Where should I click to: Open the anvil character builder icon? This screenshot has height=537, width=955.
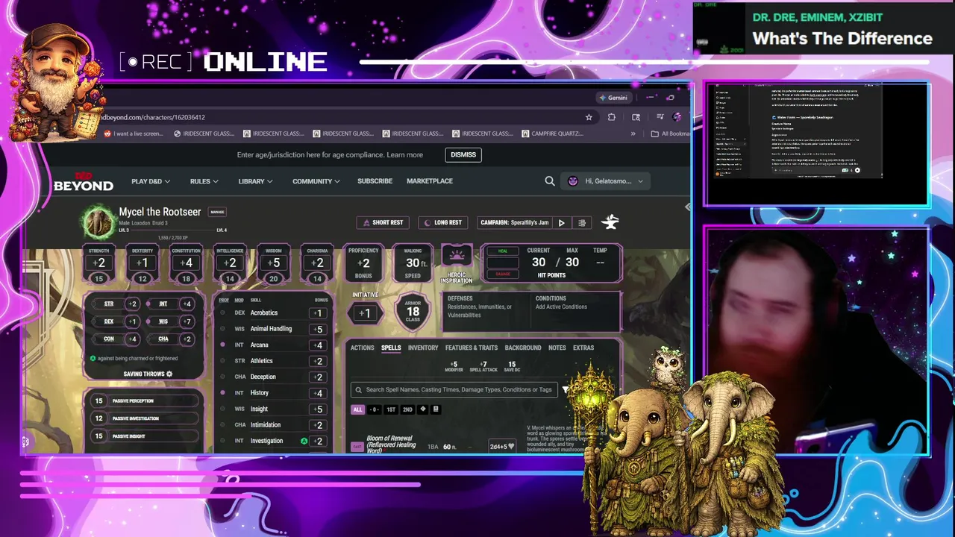click(x=610, y=222)
